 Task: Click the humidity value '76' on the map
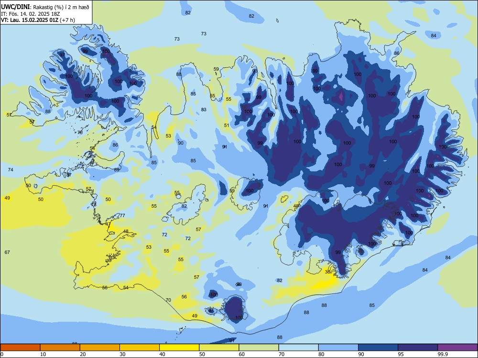(x=80, y=133)
